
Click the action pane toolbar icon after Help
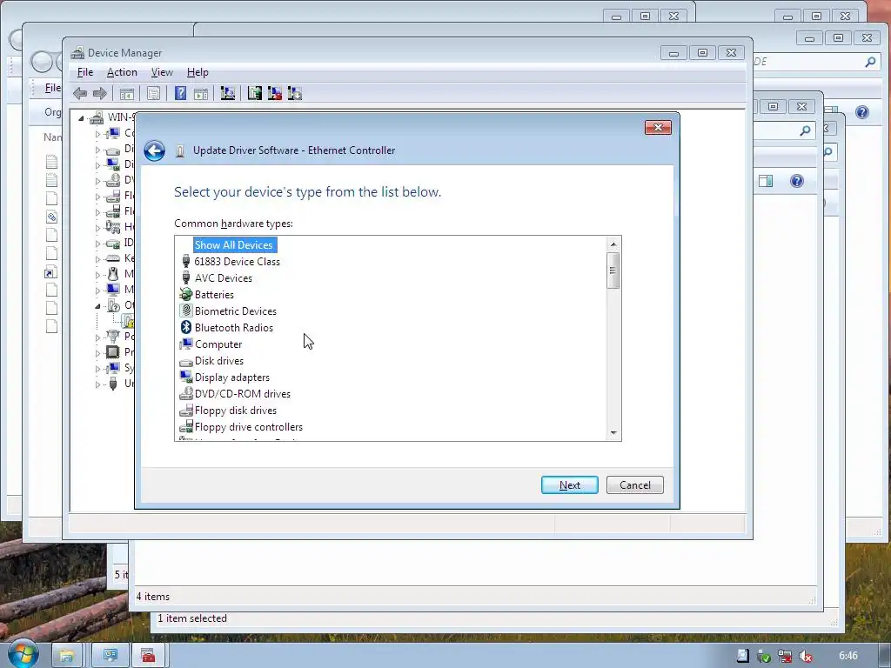pos(201,94)
